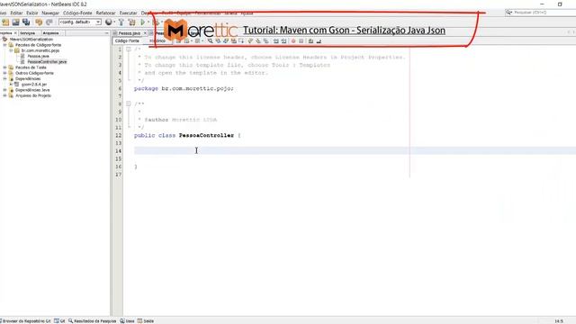576x324 pixels.
Task: Close the Pessoa.java editor tab
Action: (145, 33)
